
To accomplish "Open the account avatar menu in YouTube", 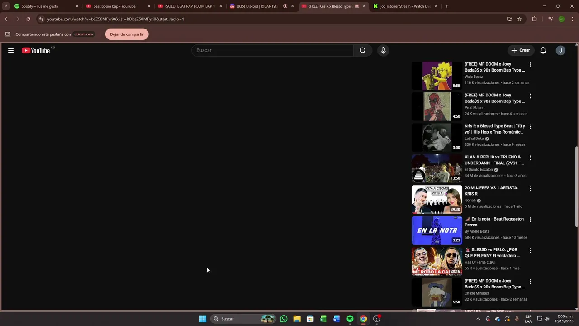I will 560,50.
